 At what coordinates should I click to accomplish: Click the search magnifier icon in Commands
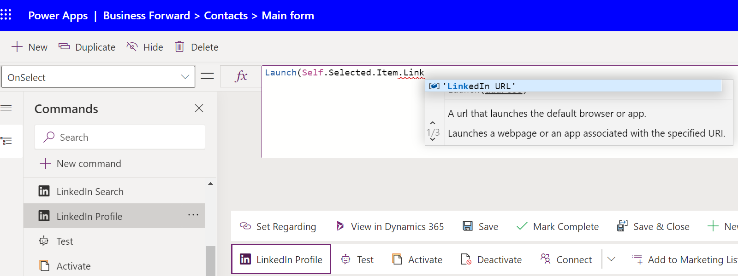(x=49, y=137)
